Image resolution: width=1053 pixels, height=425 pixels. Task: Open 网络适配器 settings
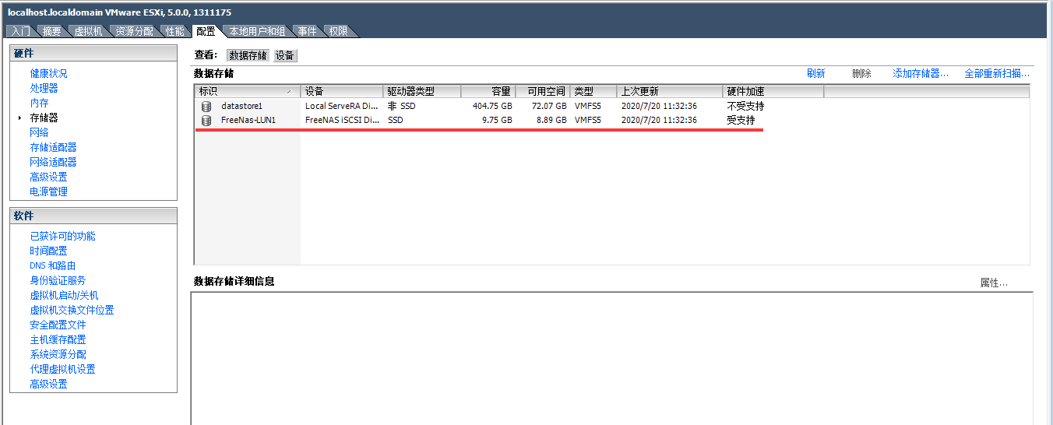[x=53, y=162]
